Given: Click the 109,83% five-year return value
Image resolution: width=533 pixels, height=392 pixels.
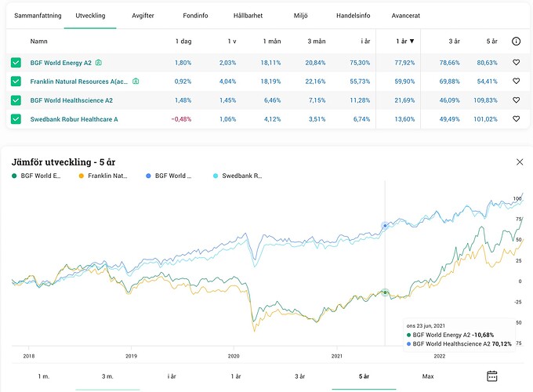Looking at the screenshot, I should coord(485,100).
